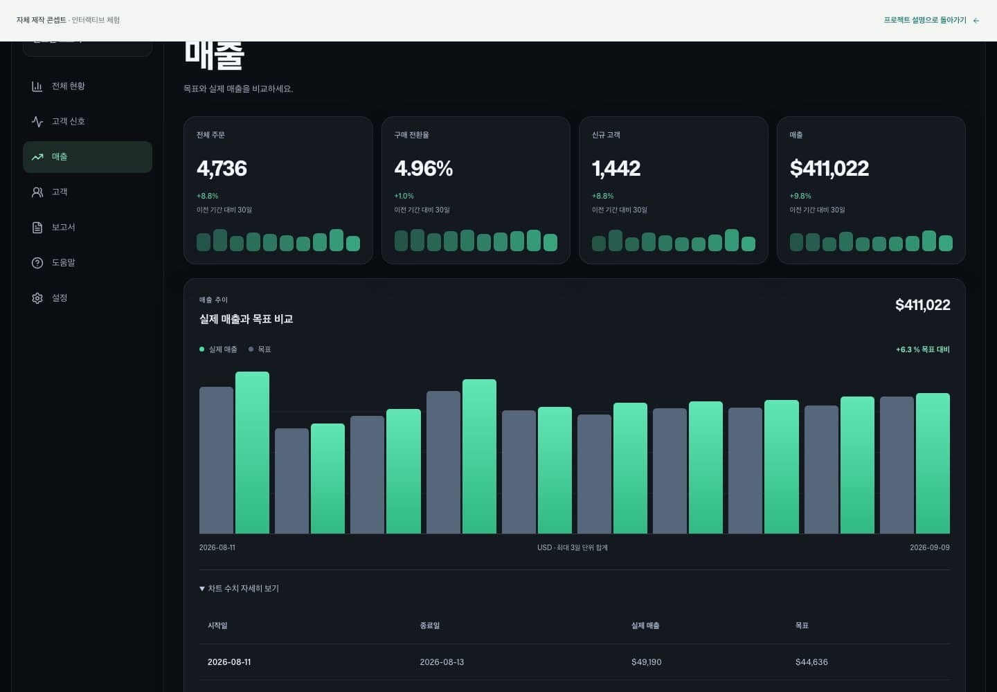Click the pulse icon beside 고객 신호
This screenshot has height=692, width=997.
click(37, 122)
